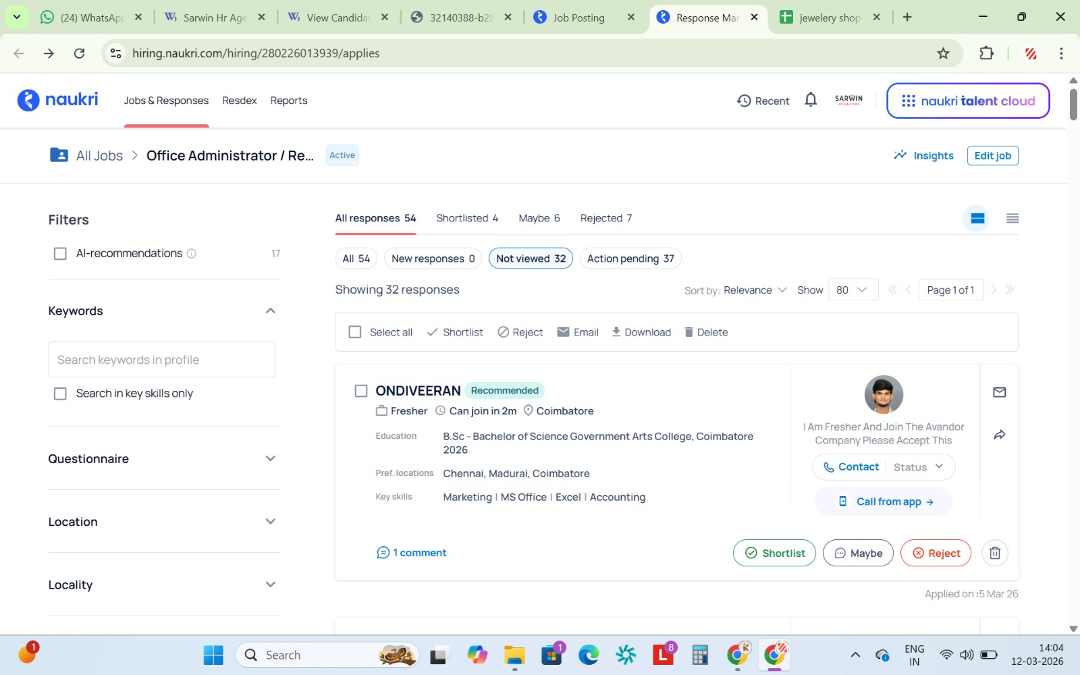This screenshot has height=675, width=1080.
Task: Type in Search keywords in profile field
Action: point(162,360)
